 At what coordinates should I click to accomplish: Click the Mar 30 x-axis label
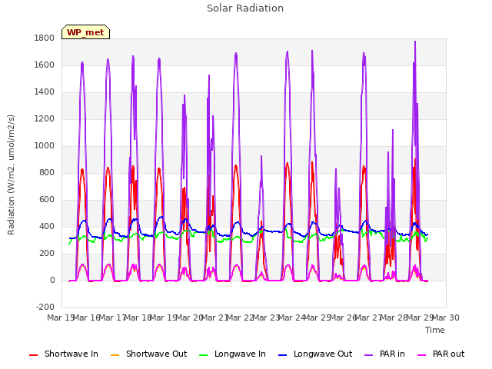[x=446, y=317]
